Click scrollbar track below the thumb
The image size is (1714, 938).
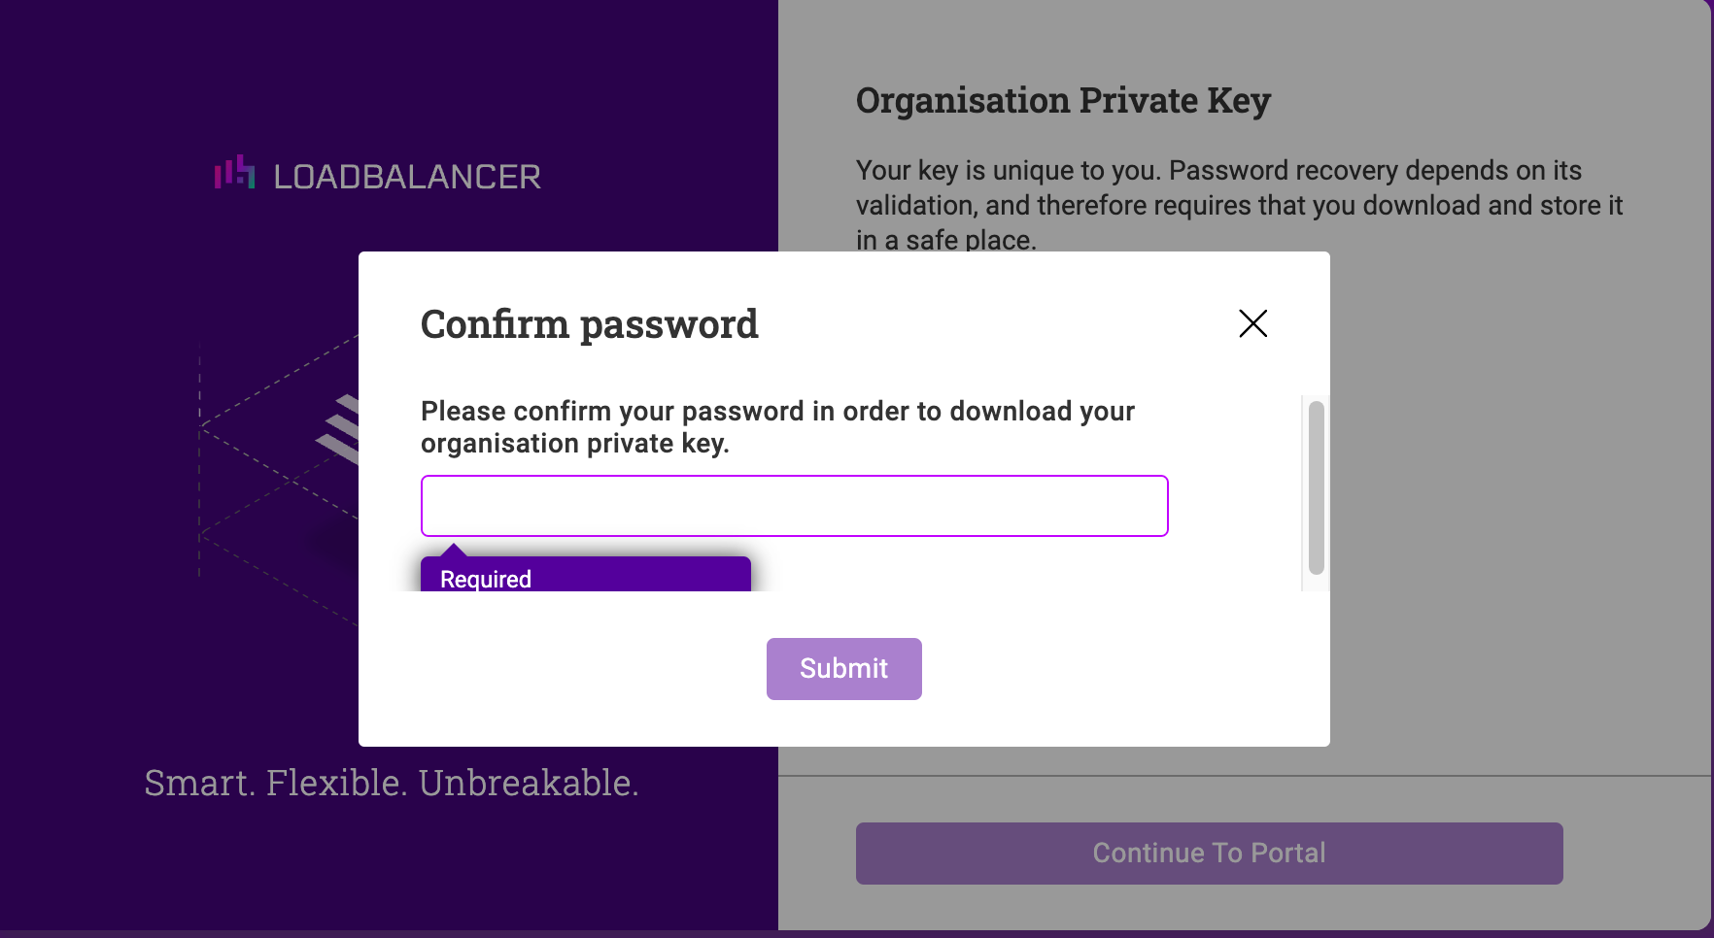1316,583
